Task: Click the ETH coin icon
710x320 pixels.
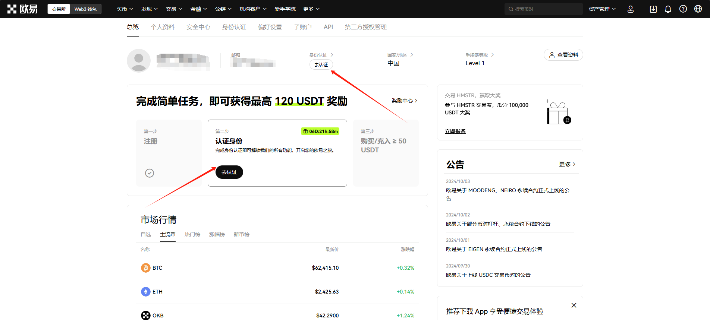Action: pyautogui.click(x=146, y=292)
